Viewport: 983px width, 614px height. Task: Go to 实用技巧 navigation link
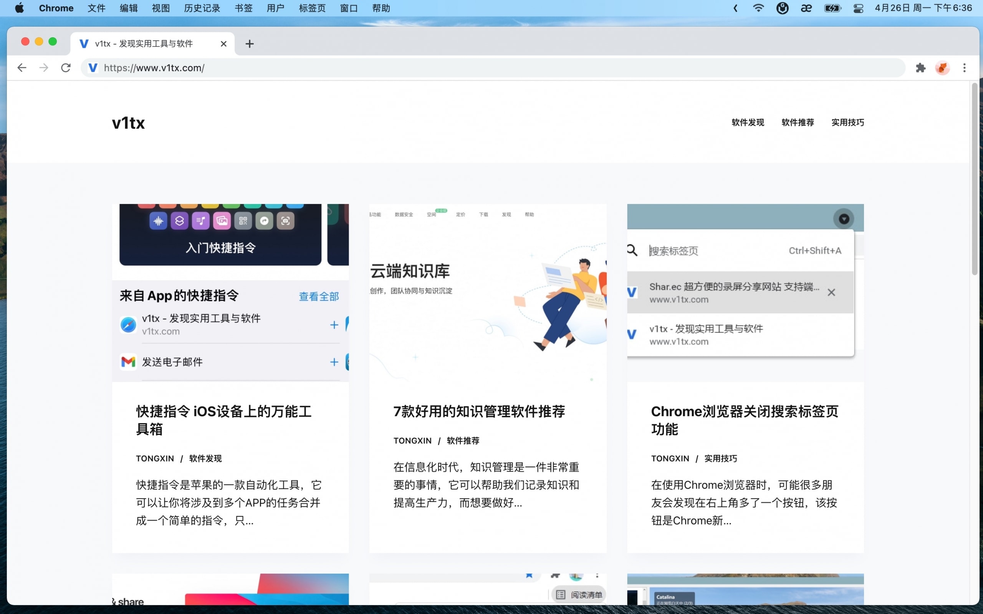coord(847,122)
